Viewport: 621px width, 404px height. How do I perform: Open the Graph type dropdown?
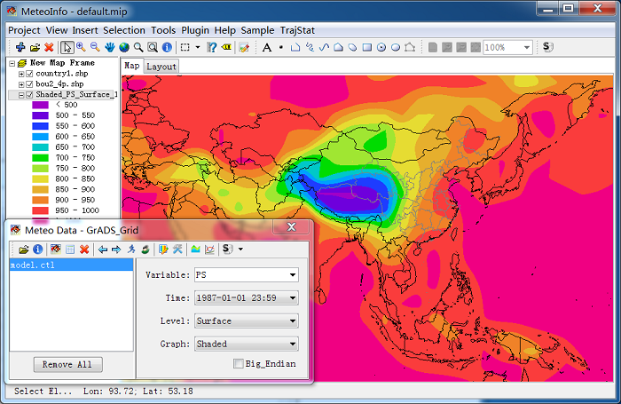click(x=292, y=345)
